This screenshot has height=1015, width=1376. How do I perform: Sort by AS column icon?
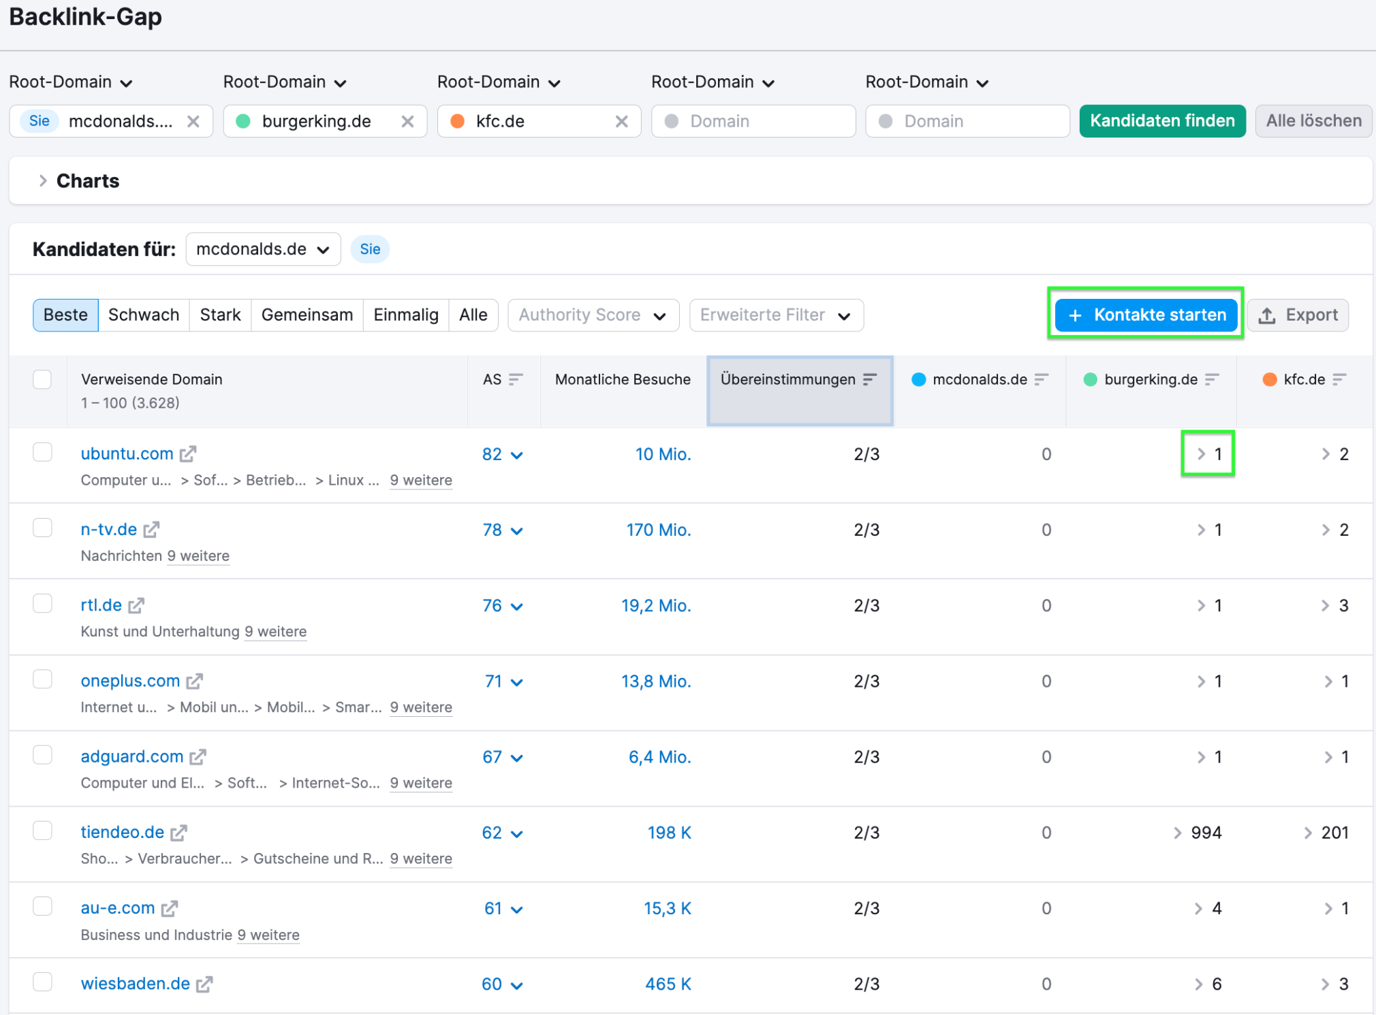coord(516,379)
